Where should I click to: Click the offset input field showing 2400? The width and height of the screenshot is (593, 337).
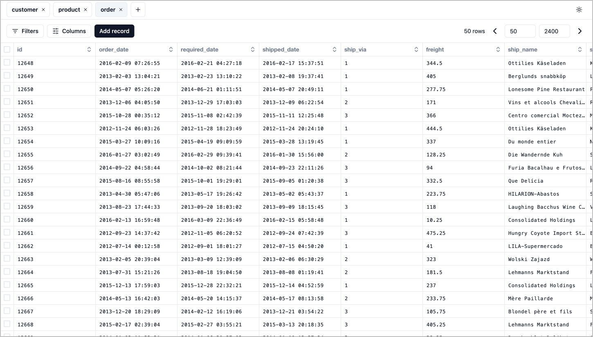coord(554,31)
